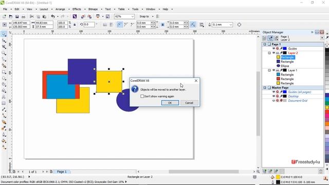Click Layer 2 black color swatch

coord(285,53)
